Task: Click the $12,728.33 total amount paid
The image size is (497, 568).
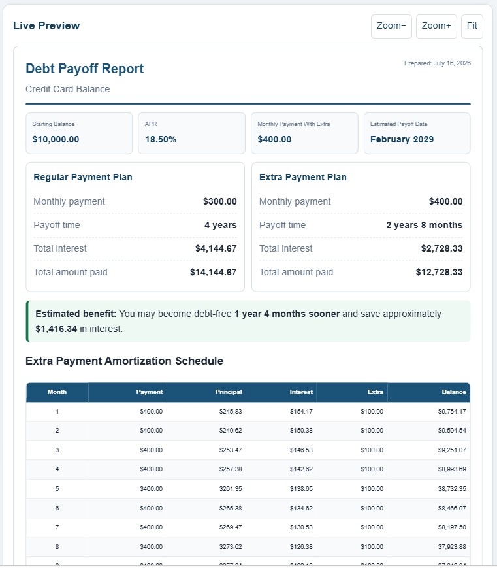Action: [x=439, y=272]
